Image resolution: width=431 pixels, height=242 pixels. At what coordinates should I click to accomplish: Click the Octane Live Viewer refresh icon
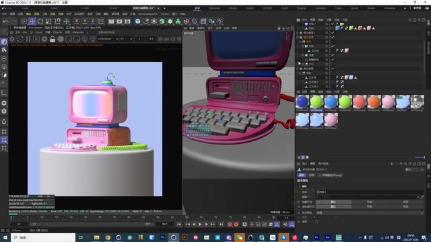coord(20,39)
